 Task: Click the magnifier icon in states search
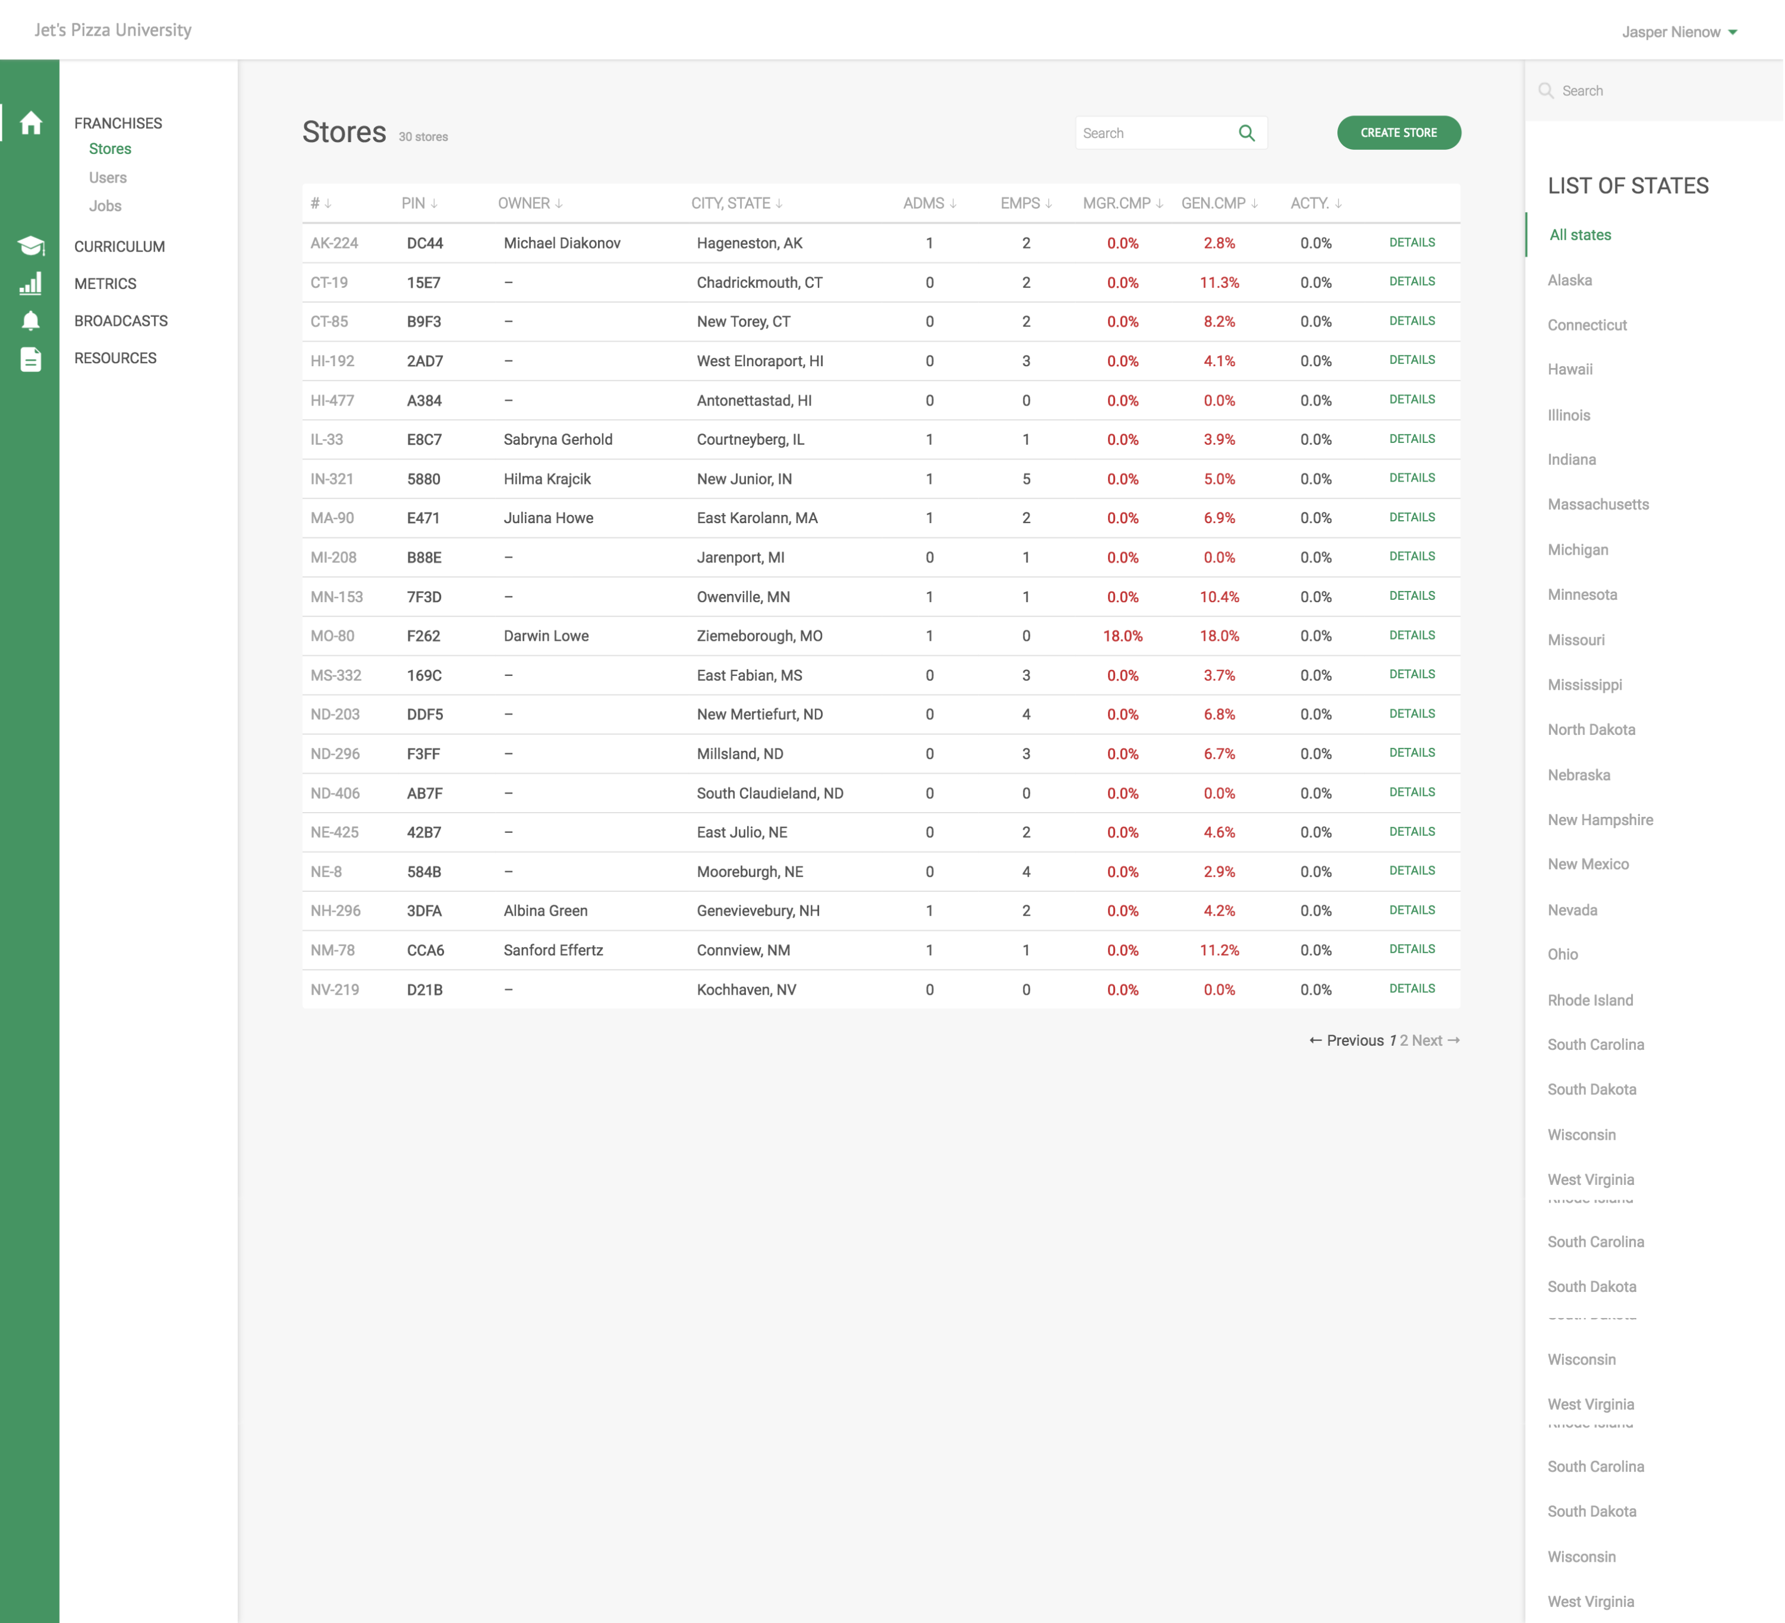point(1546,90)
